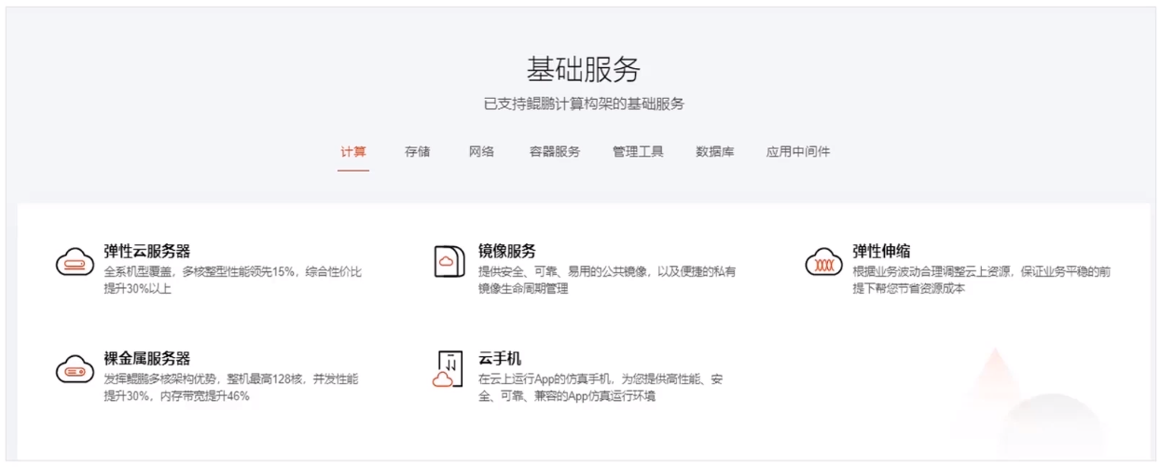Click the 弹性云服务器 cloud server icon
The height and width of the screenshot is (467, 1159).
point(76,263)
